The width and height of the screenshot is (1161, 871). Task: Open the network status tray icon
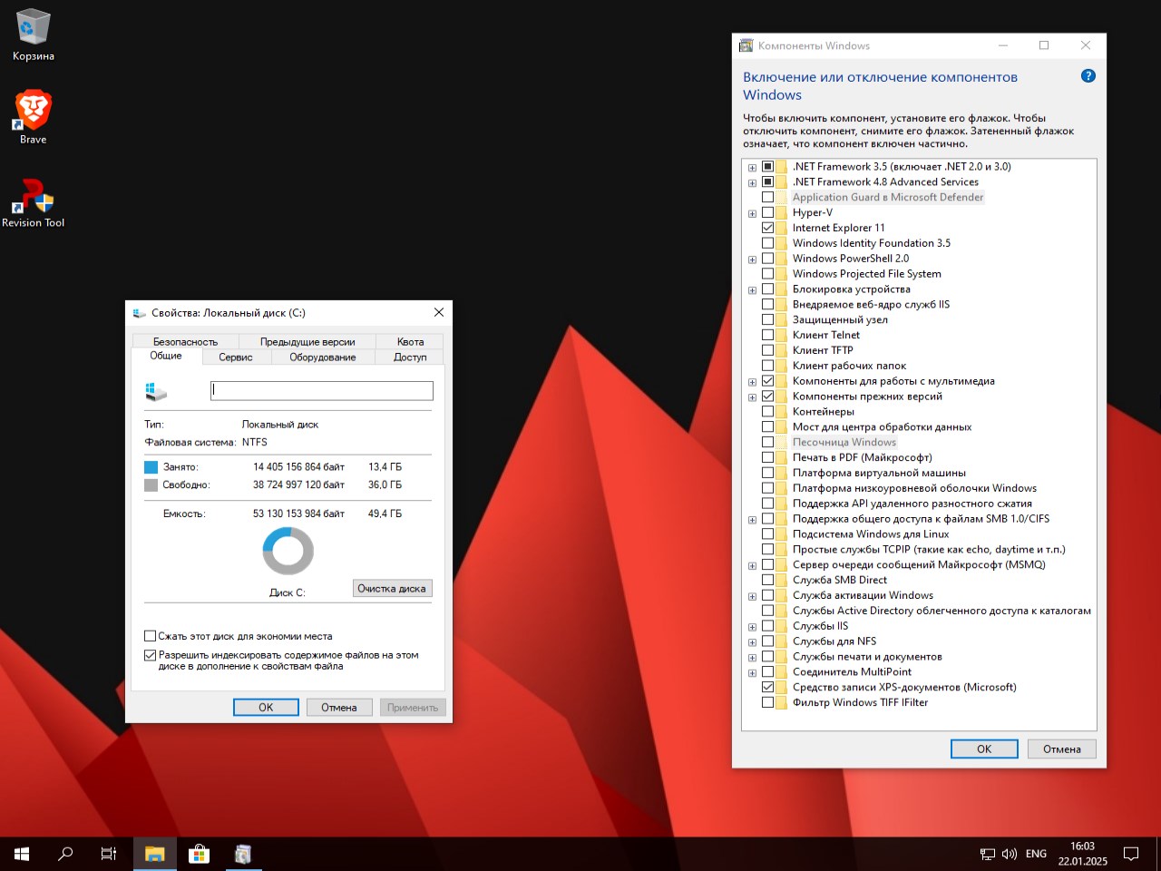(x=988, y=854)
